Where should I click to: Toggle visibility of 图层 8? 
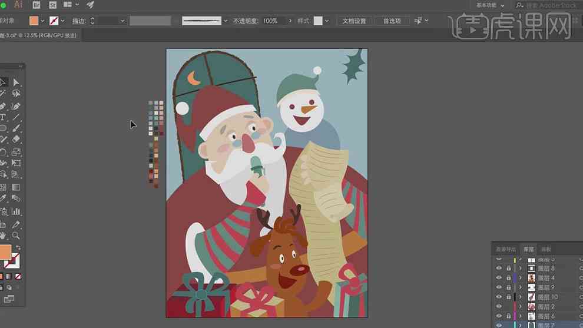[x=499, y=268]
